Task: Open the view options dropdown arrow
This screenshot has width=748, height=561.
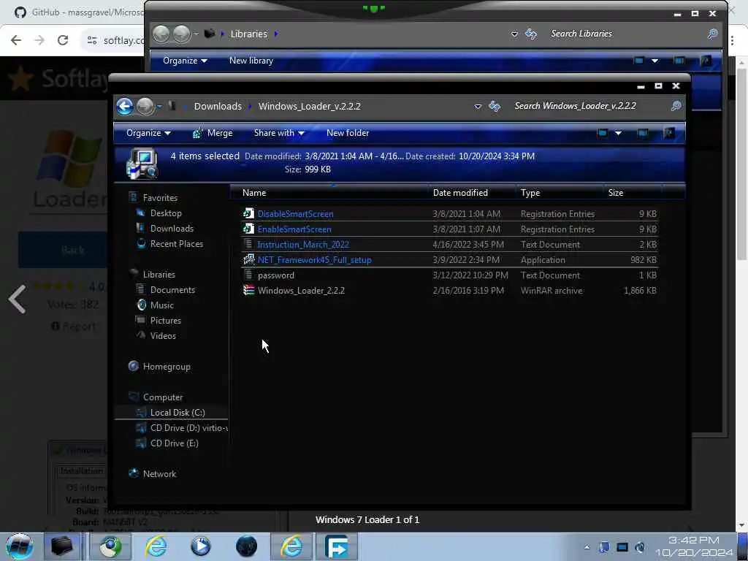Action: click(618, 133)
